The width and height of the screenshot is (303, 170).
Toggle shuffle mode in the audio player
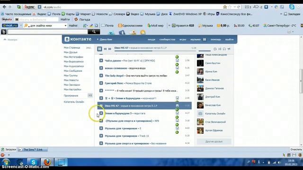pos(220,49)
